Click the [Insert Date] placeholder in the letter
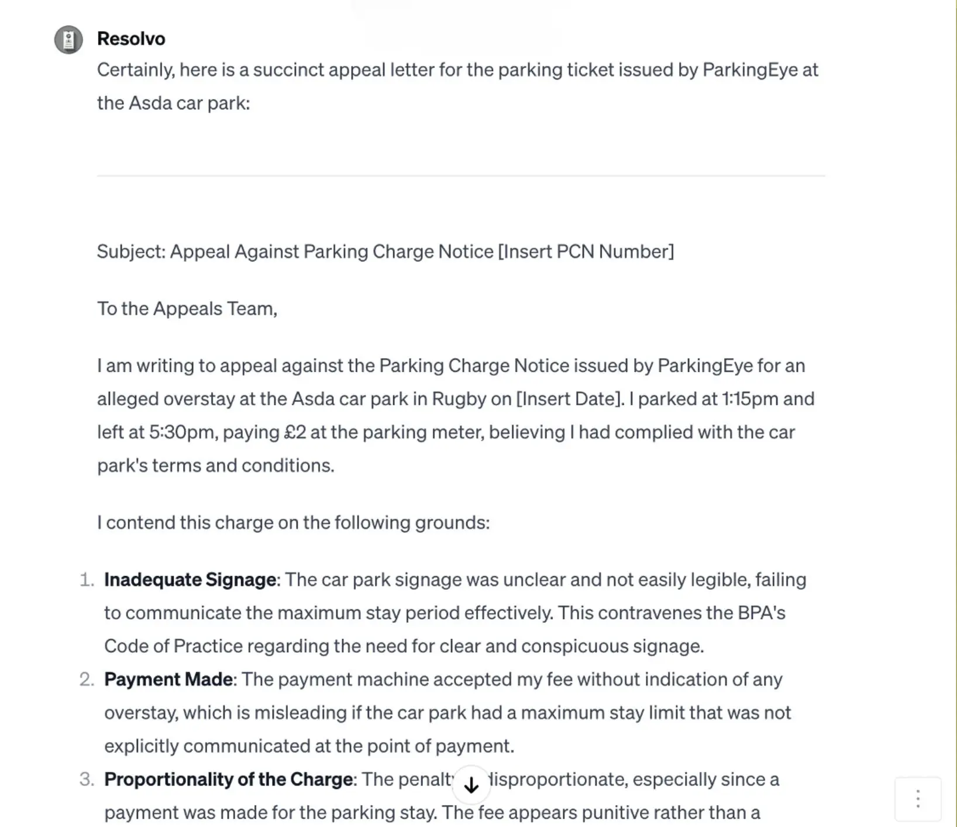The image size is (957, 827). 566,399
